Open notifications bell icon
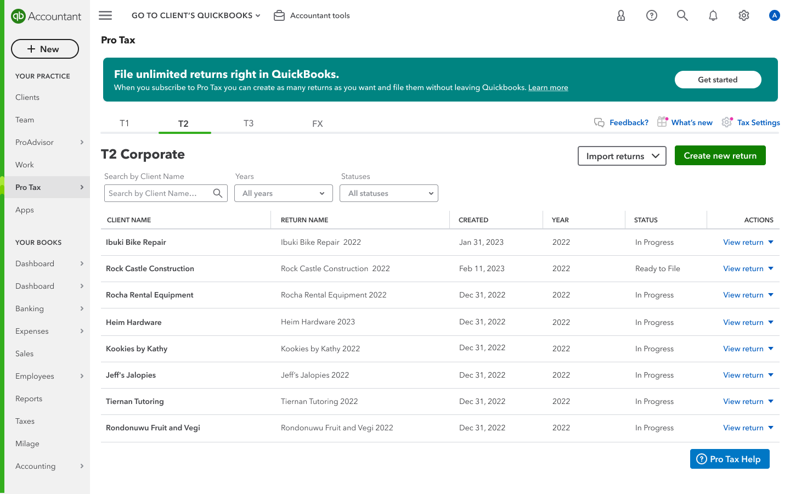Viewport: 790px width, 494px height. click(x=713, y=15)
